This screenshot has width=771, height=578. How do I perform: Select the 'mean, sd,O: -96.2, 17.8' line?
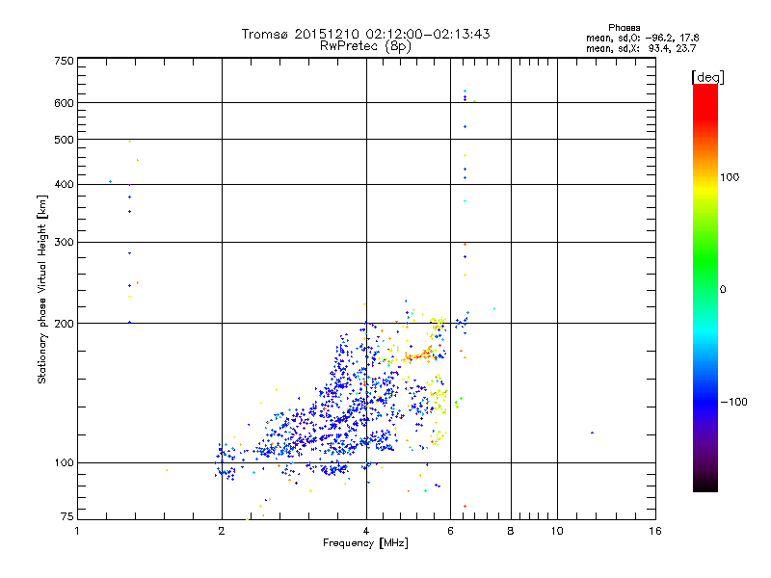pos(642,38)
